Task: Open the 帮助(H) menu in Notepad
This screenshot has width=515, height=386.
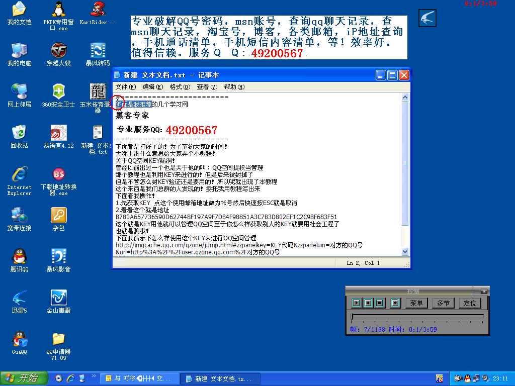Action: 234,87
